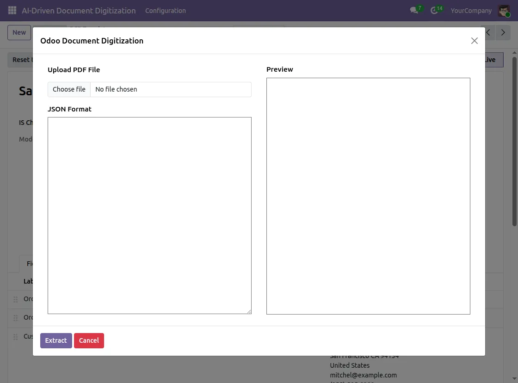
Task: Click the Odoo Document Digitization dialog title
Action: click(92, 41)
